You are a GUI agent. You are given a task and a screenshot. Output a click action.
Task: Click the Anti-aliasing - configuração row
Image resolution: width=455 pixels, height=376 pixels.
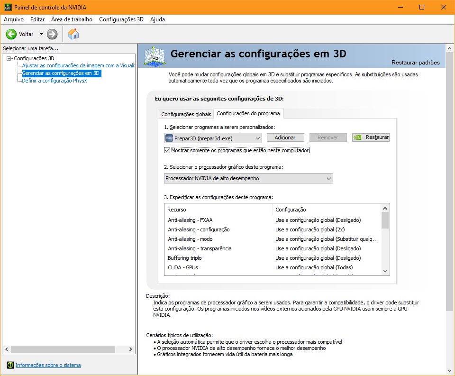[x=273, y=229]
